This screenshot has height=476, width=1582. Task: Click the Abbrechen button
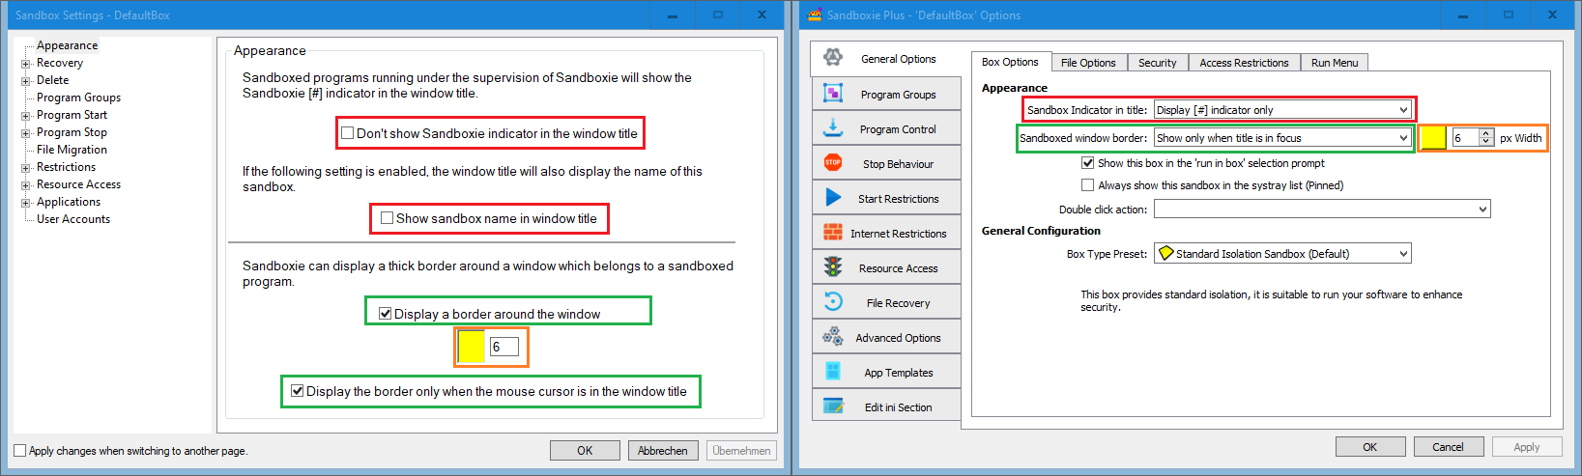[x=662, y=451]
